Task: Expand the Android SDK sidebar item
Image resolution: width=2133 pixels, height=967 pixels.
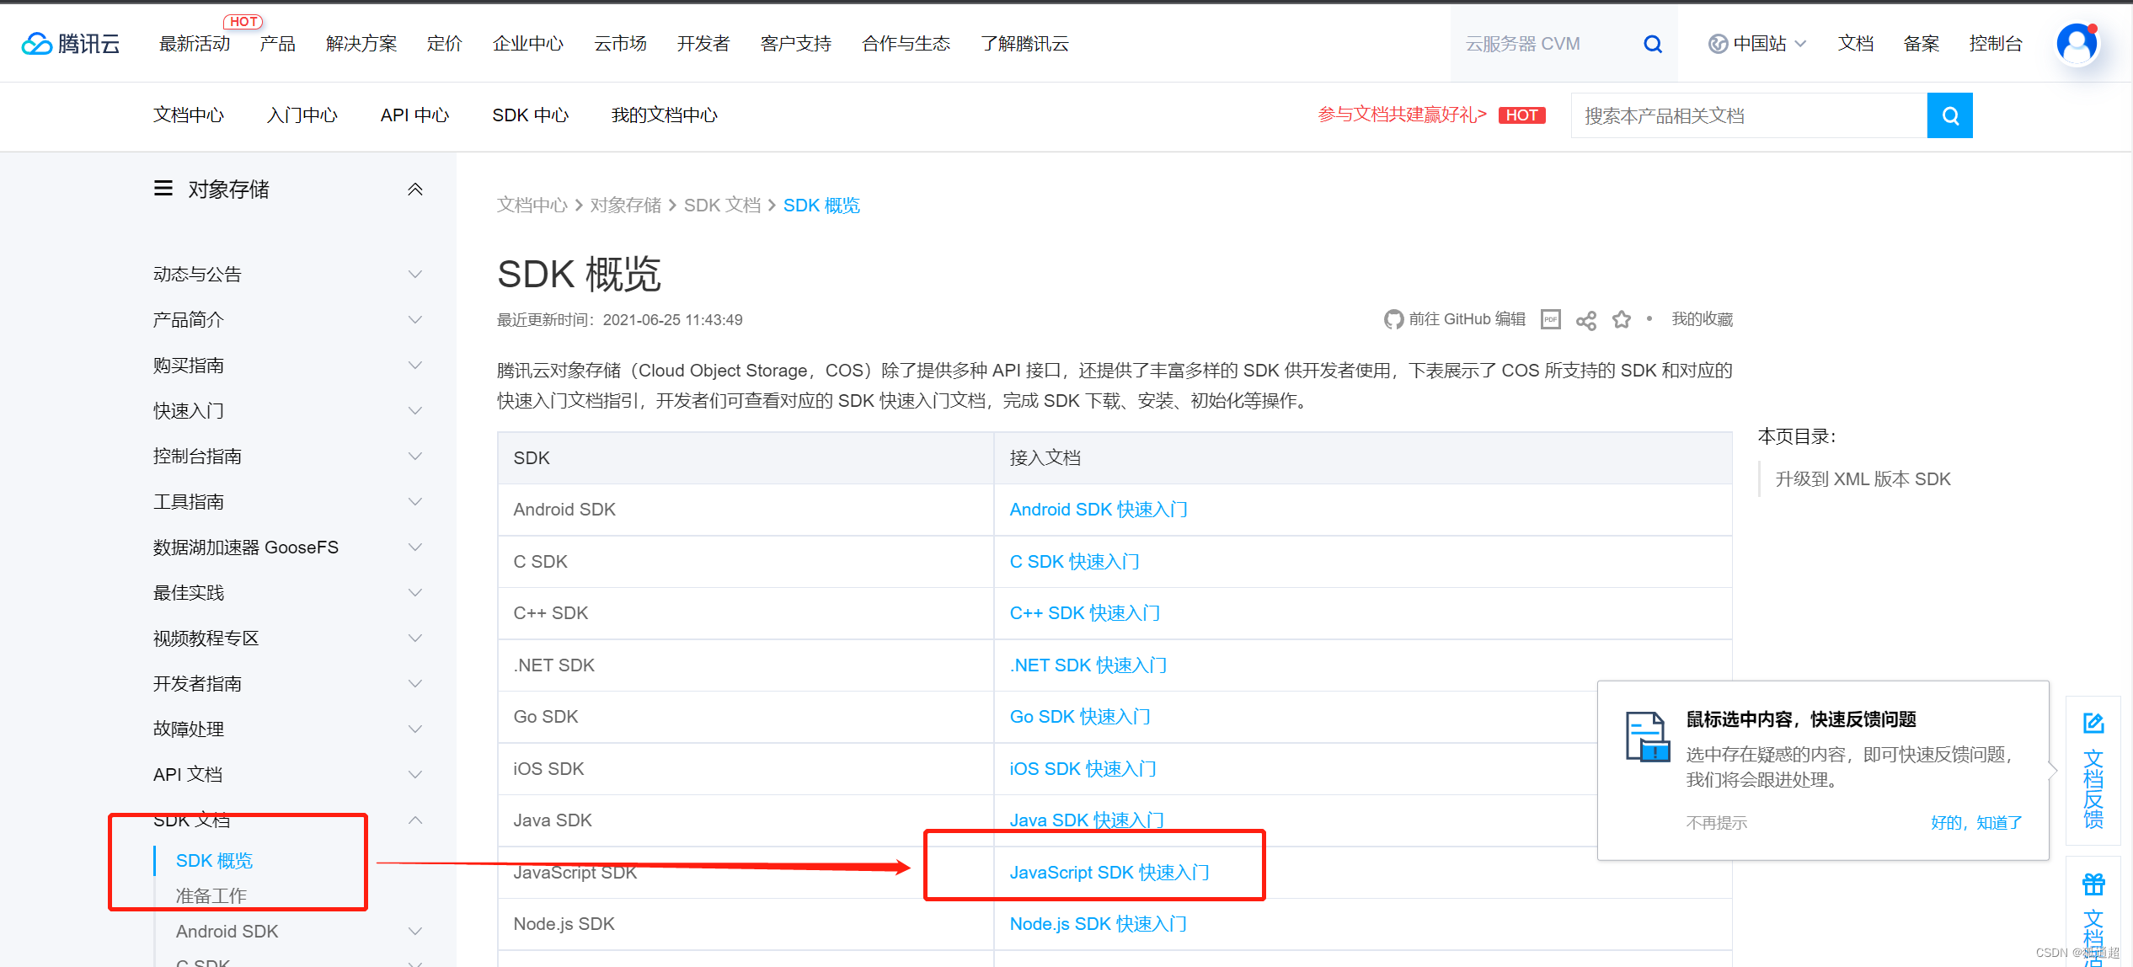Action: 415,931
